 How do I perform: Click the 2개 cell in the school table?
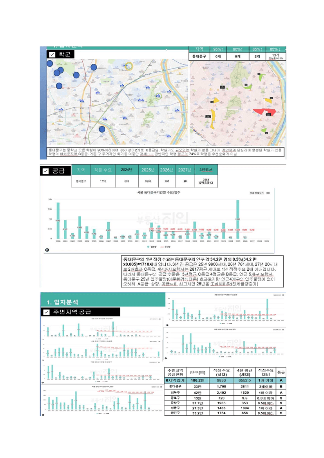click(257, 56)
